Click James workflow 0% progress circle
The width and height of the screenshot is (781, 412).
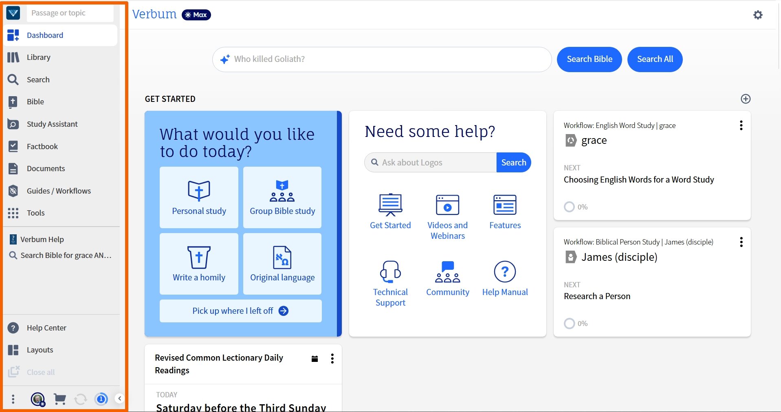coord(569,324)
